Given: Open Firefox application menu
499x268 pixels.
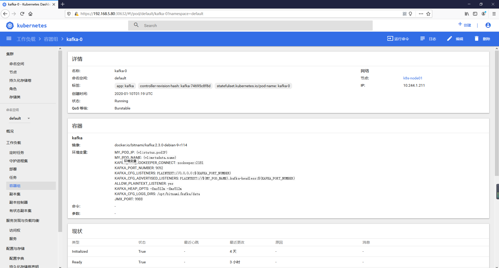Looking at the screenshot, I should point(494,14).
